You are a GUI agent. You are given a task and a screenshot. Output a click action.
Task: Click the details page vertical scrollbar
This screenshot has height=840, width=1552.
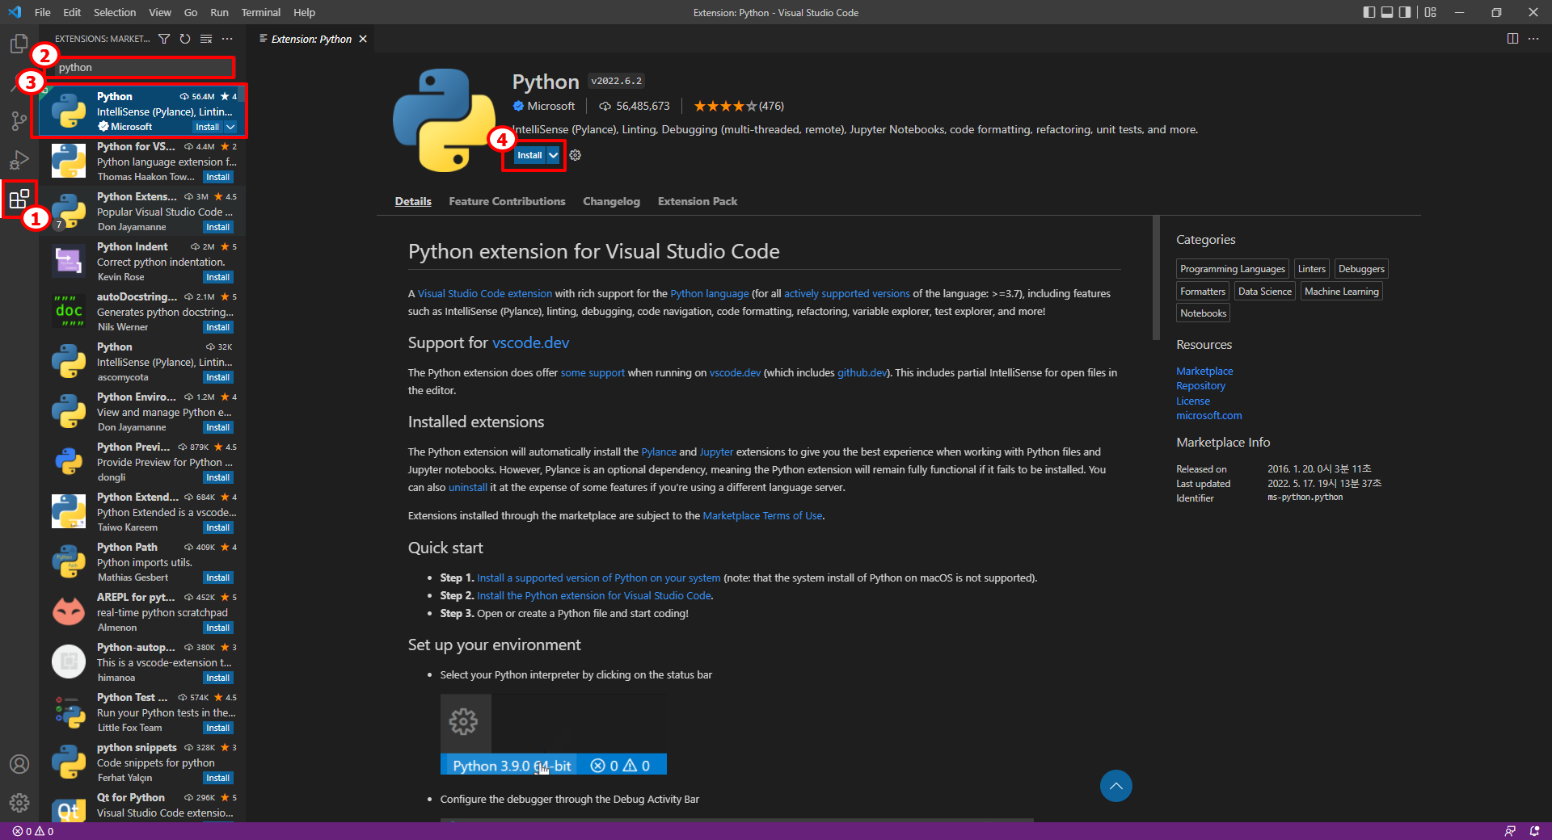click(1156, 278)
